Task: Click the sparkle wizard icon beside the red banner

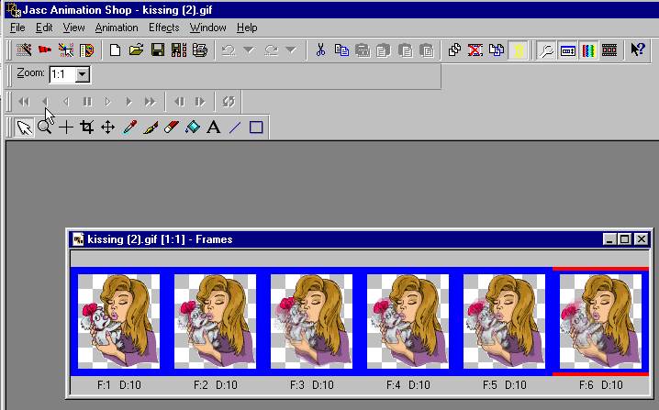Action: point(66,50)
